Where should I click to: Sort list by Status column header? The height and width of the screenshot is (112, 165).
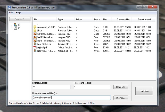pos(97,20)
